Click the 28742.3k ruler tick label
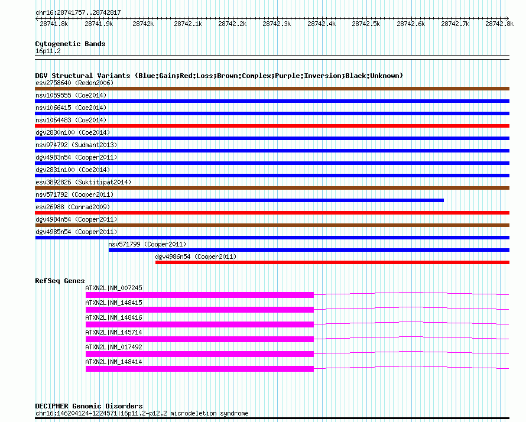The image size is (526, 422). click(x=277, y=24)
